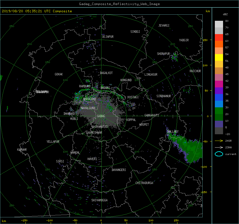Viewport: 239px width, 224px height.
Task: Click the NAVALGUND city label
Action: click(x=88, y=108)
